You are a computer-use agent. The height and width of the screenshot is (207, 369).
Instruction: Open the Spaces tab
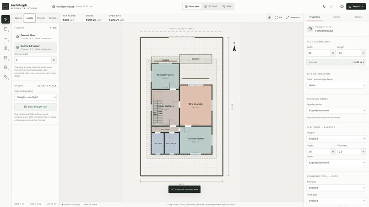point(18,18)
